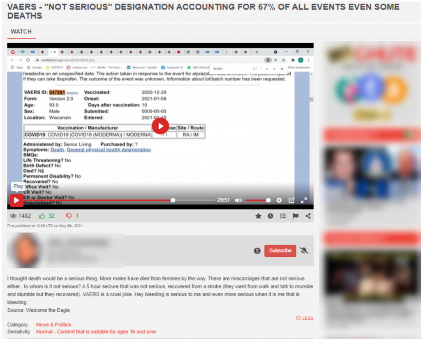Image resolution: width=421 pixels, height=339 pixels.
Task: Open the Facebook bookmark
Action: (172, 67)
